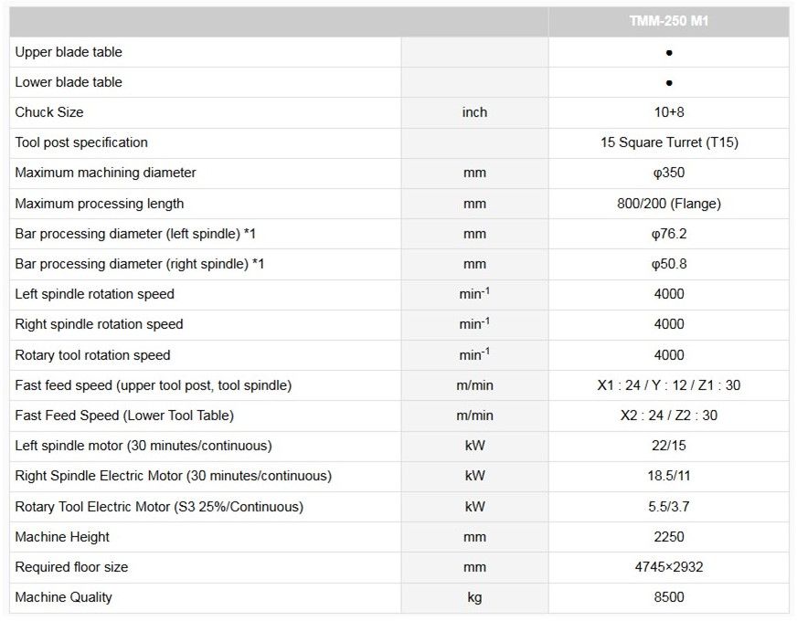This screenshot has height=621, width=797.
Task: Select the kg unit for Machine Quality
Action: (x=474, y=597)
